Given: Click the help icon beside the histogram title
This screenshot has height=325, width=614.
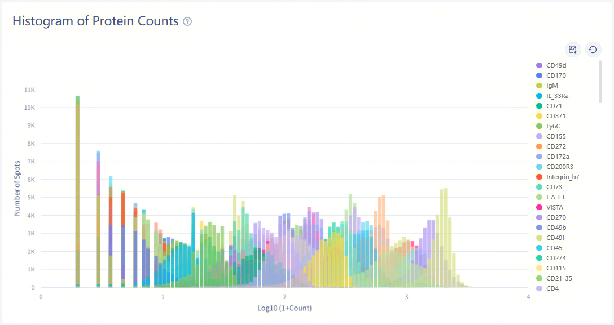Looking at the screenshot, I should [x=188, y=21].
